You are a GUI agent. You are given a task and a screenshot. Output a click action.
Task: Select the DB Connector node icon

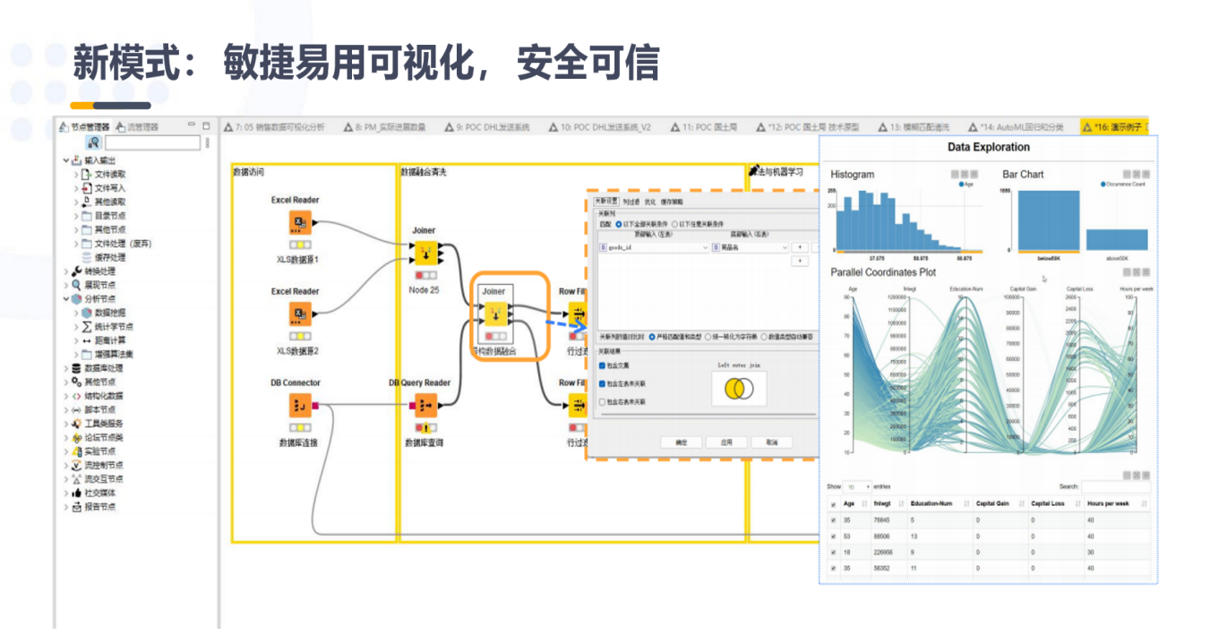tap(299, 406)
